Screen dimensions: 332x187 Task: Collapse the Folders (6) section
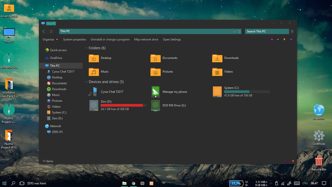coord(86,48)
